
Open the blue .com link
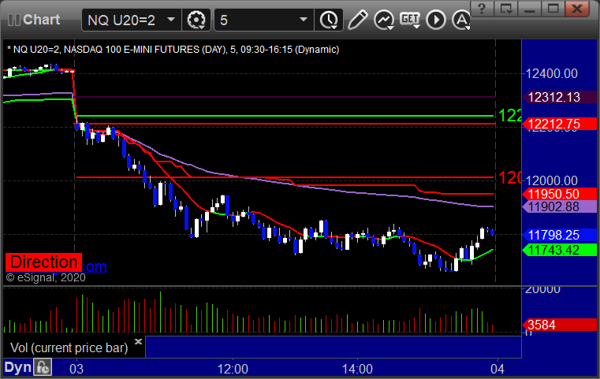click(95, 266)
